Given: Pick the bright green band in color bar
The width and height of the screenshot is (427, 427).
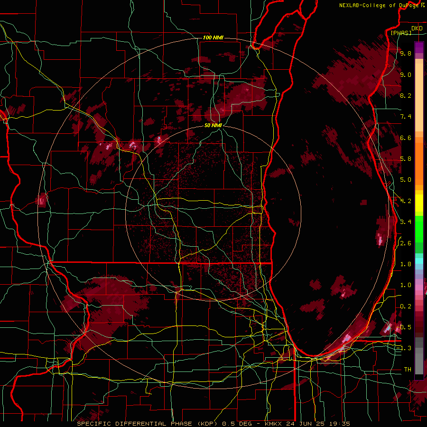Looking at the screenshot, I should coord(419,229).
